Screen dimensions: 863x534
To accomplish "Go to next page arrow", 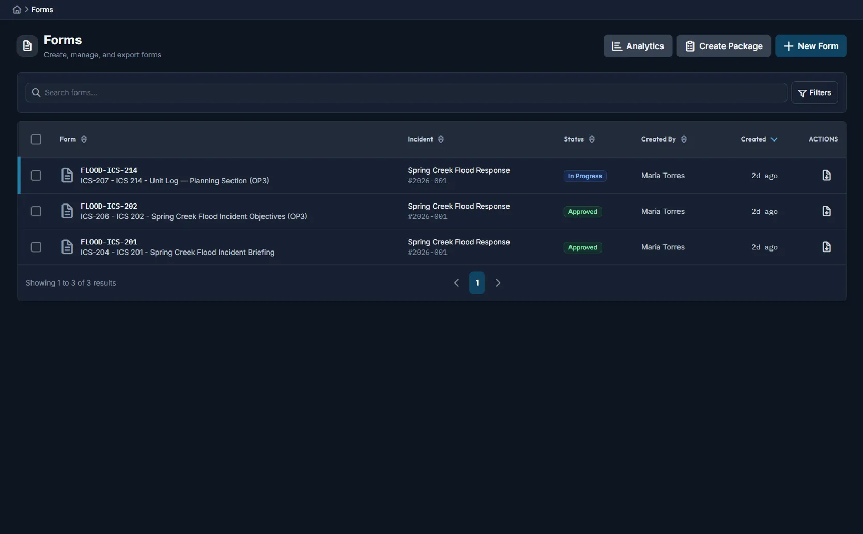I will (x=498, y=283).
